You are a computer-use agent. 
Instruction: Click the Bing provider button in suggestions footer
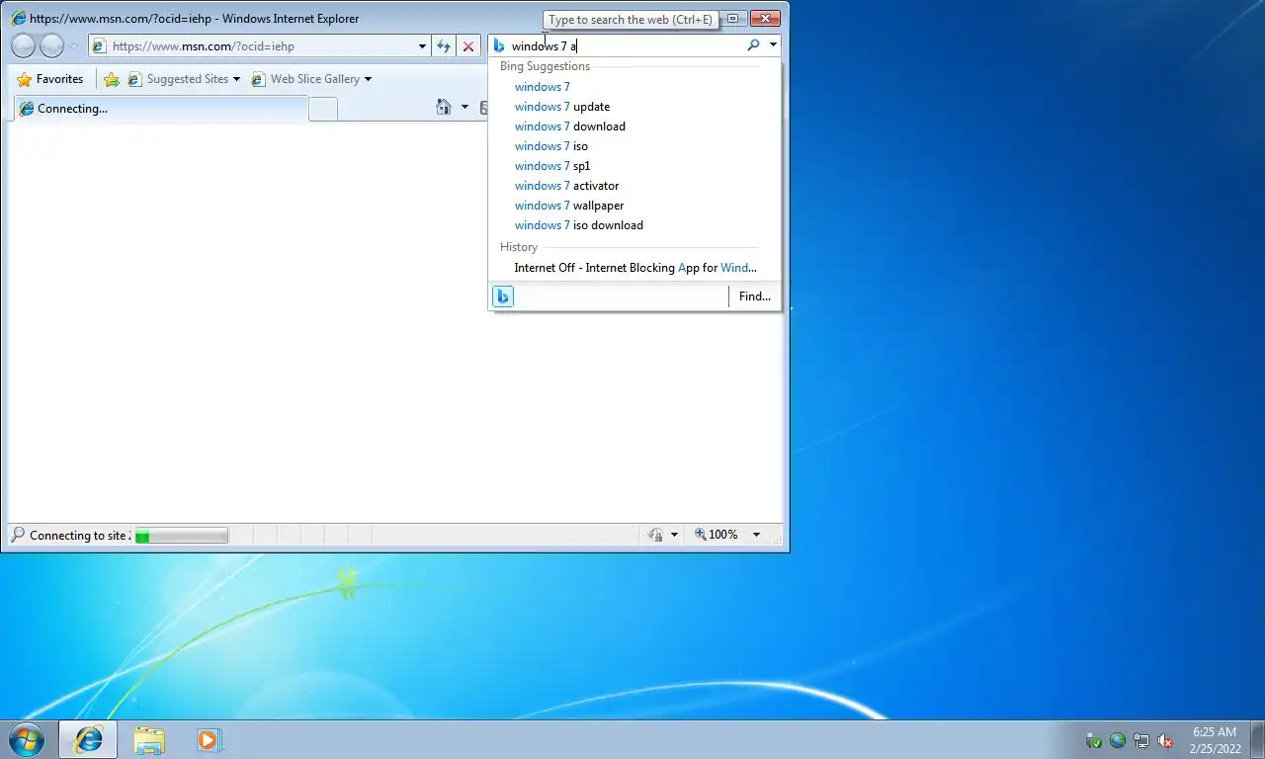(x=503, y=296)
